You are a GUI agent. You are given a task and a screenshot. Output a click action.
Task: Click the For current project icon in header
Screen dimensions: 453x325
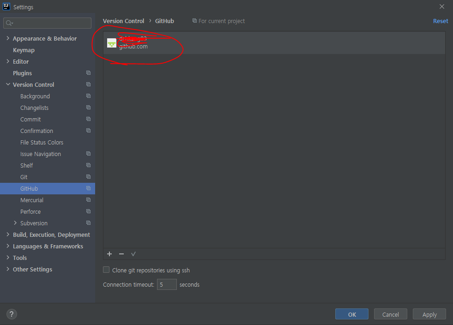[195, 21]
